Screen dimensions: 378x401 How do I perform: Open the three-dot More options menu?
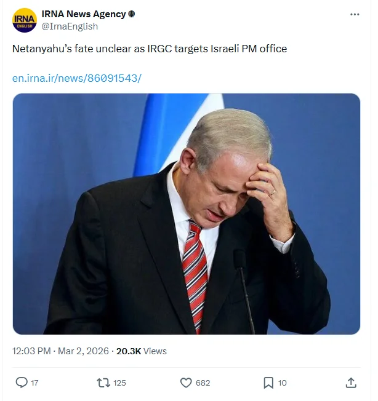[x=355, y=14]
